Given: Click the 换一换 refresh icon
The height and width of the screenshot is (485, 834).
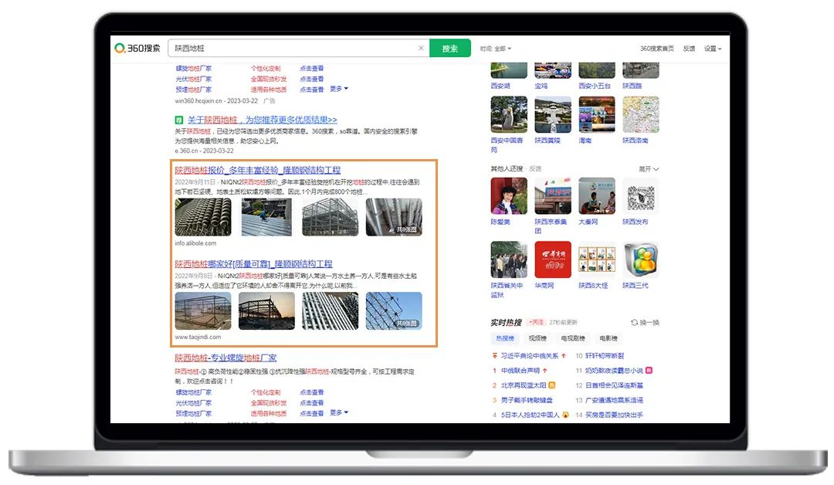Looking at the screenshot, I should click(635, 323).
